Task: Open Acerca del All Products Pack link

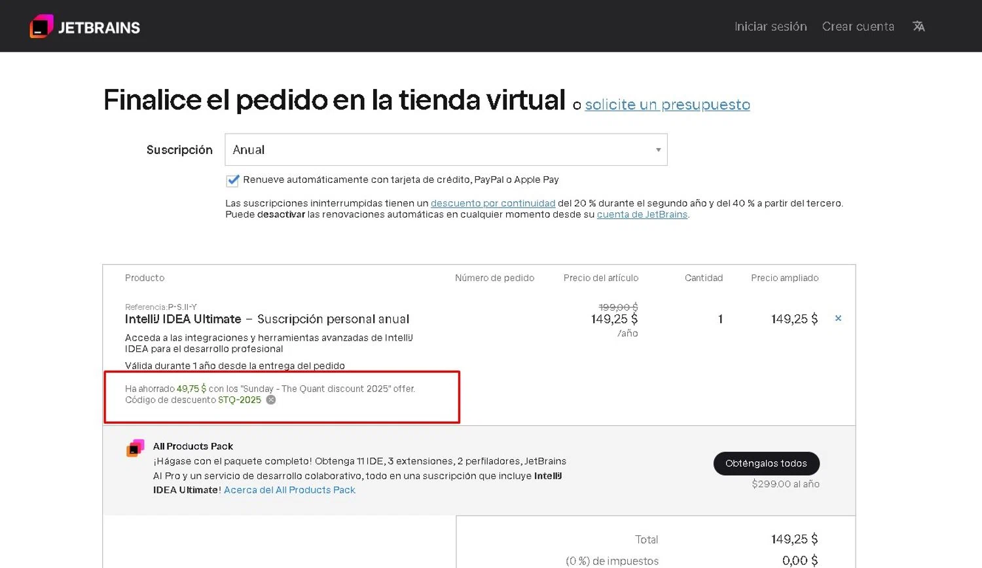Action: pos(289,490)
